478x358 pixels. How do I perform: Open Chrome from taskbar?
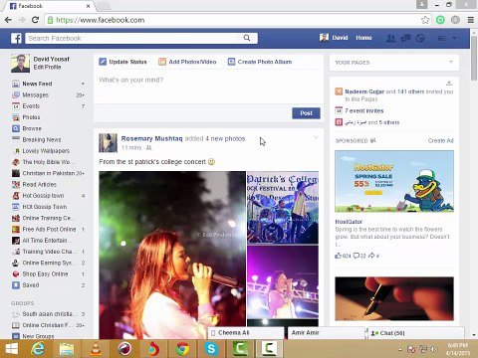tap(182, 349)
